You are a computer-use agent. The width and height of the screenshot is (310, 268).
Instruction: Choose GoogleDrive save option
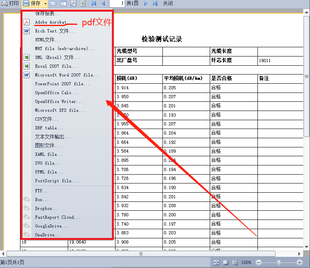coord(51,226)
